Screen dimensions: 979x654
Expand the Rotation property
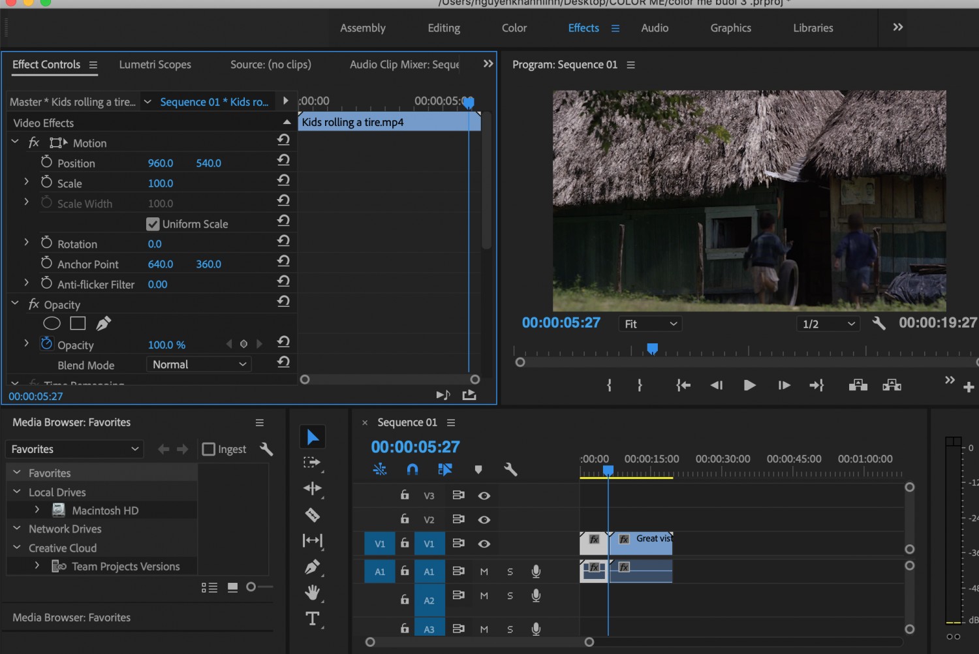26,242
